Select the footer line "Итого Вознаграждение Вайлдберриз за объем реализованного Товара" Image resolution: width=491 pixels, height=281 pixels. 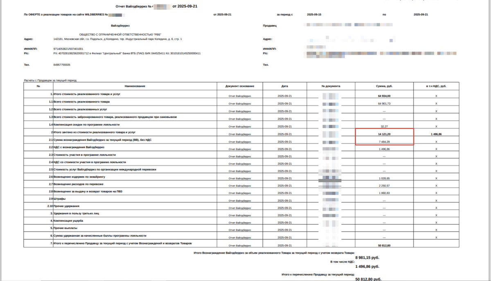(x=274, y=254)
